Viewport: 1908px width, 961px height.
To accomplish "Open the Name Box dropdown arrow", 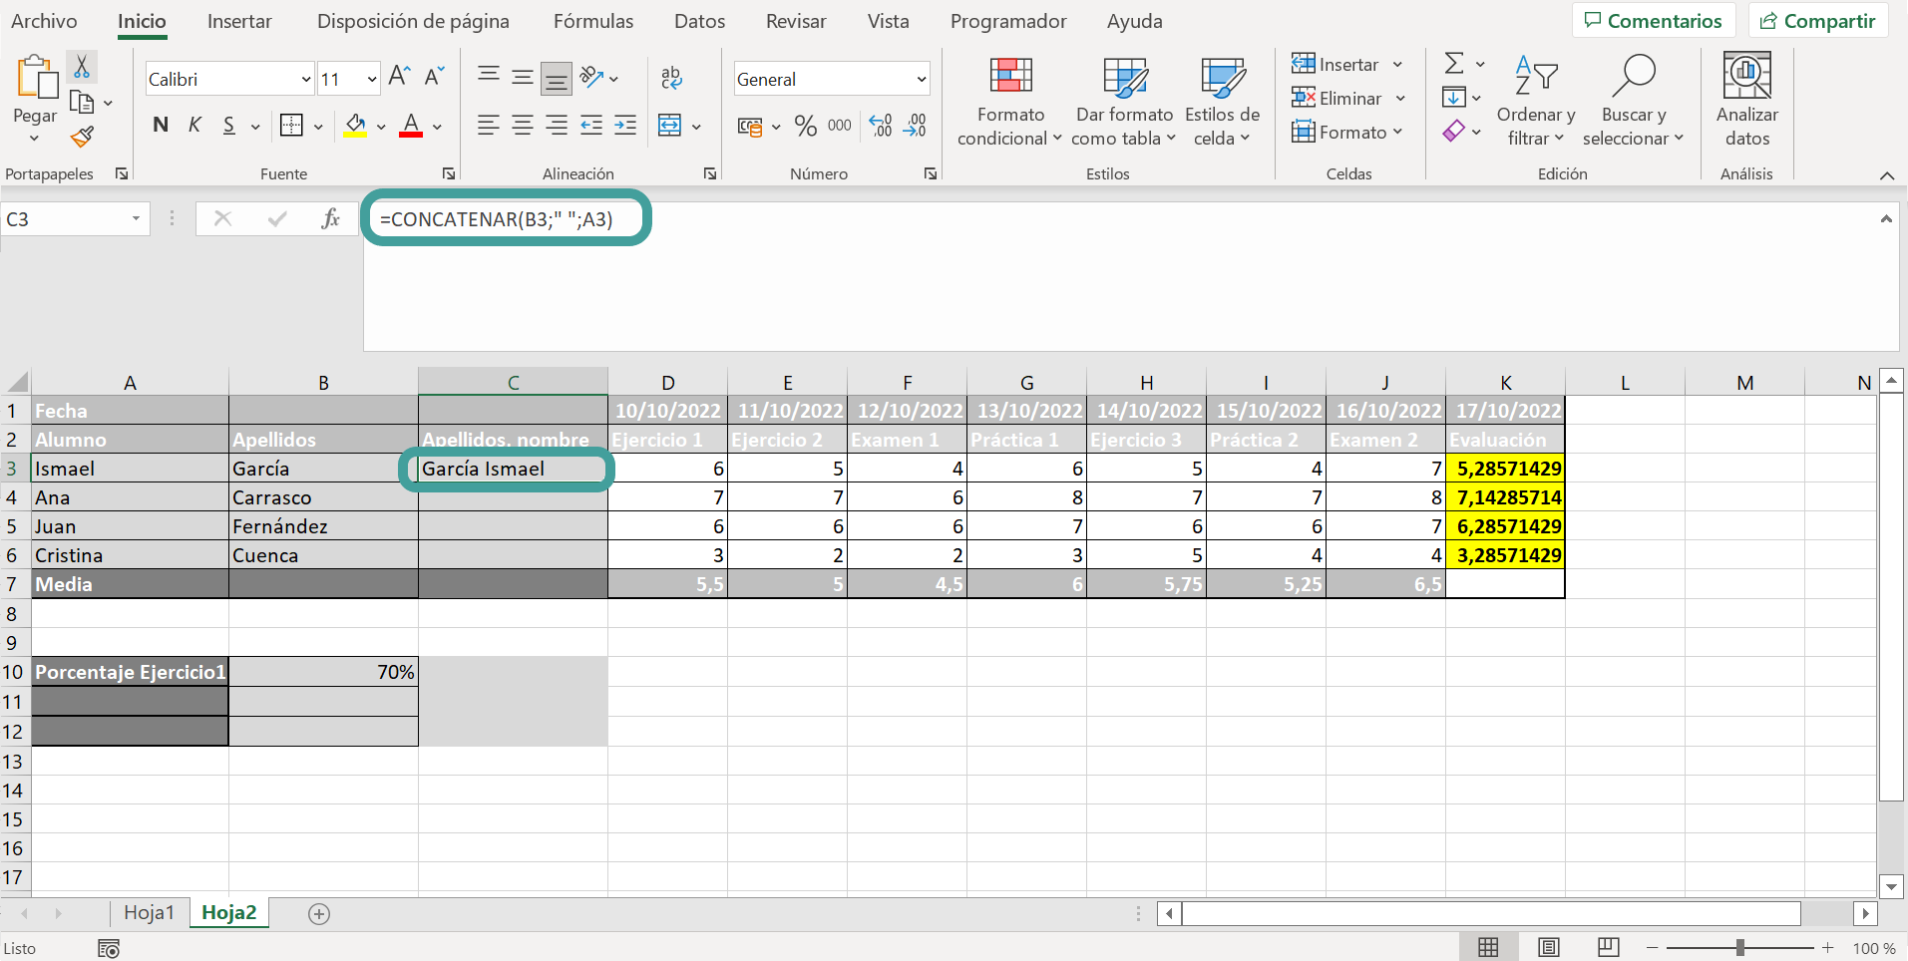I will click(136, 219).
